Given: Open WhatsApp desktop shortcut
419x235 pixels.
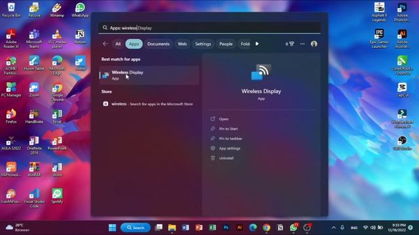Looking at the screenshot, I should (x=80, y=10).
